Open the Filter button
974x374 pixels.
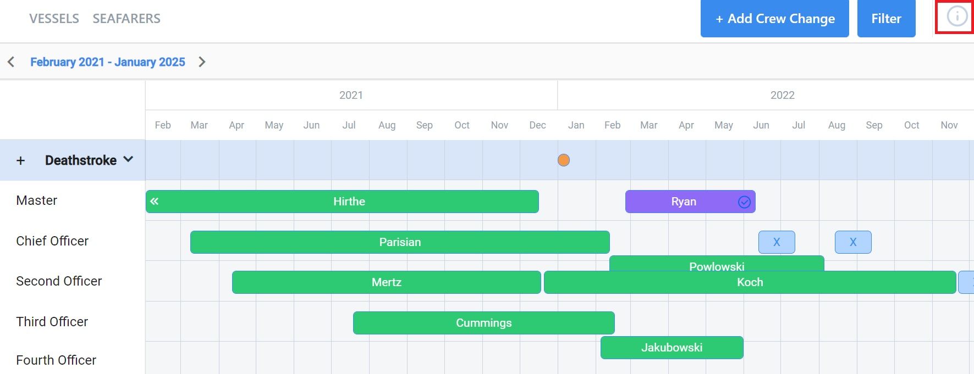(887, 19)
